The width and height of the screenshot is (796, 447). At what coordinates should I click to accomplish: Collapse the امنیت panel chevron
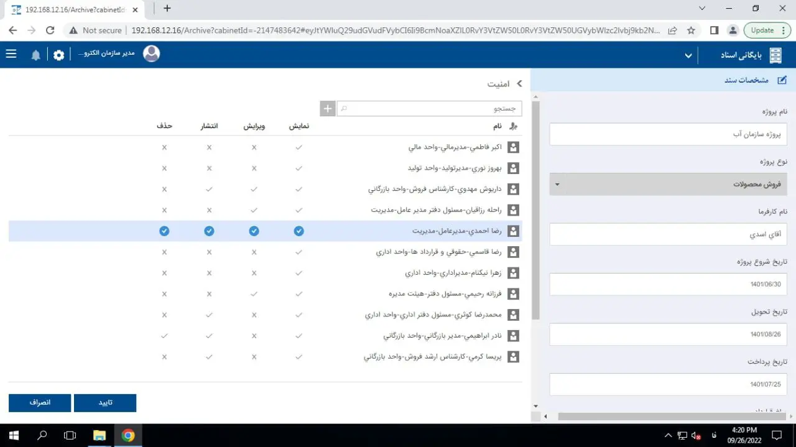coord(519,83)
